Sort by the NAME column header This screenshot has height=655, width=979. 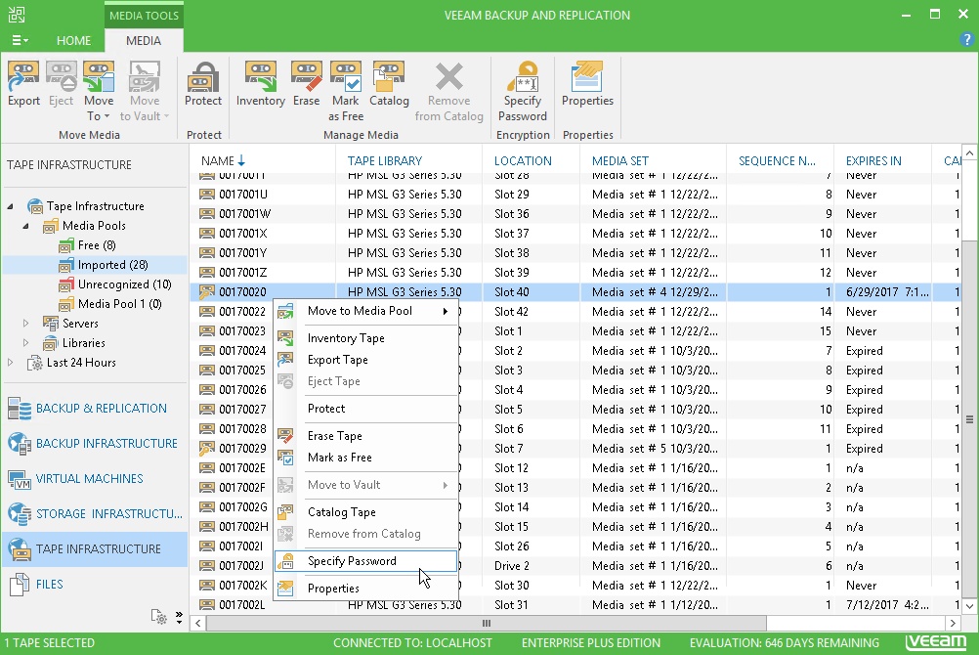(262, 160)
